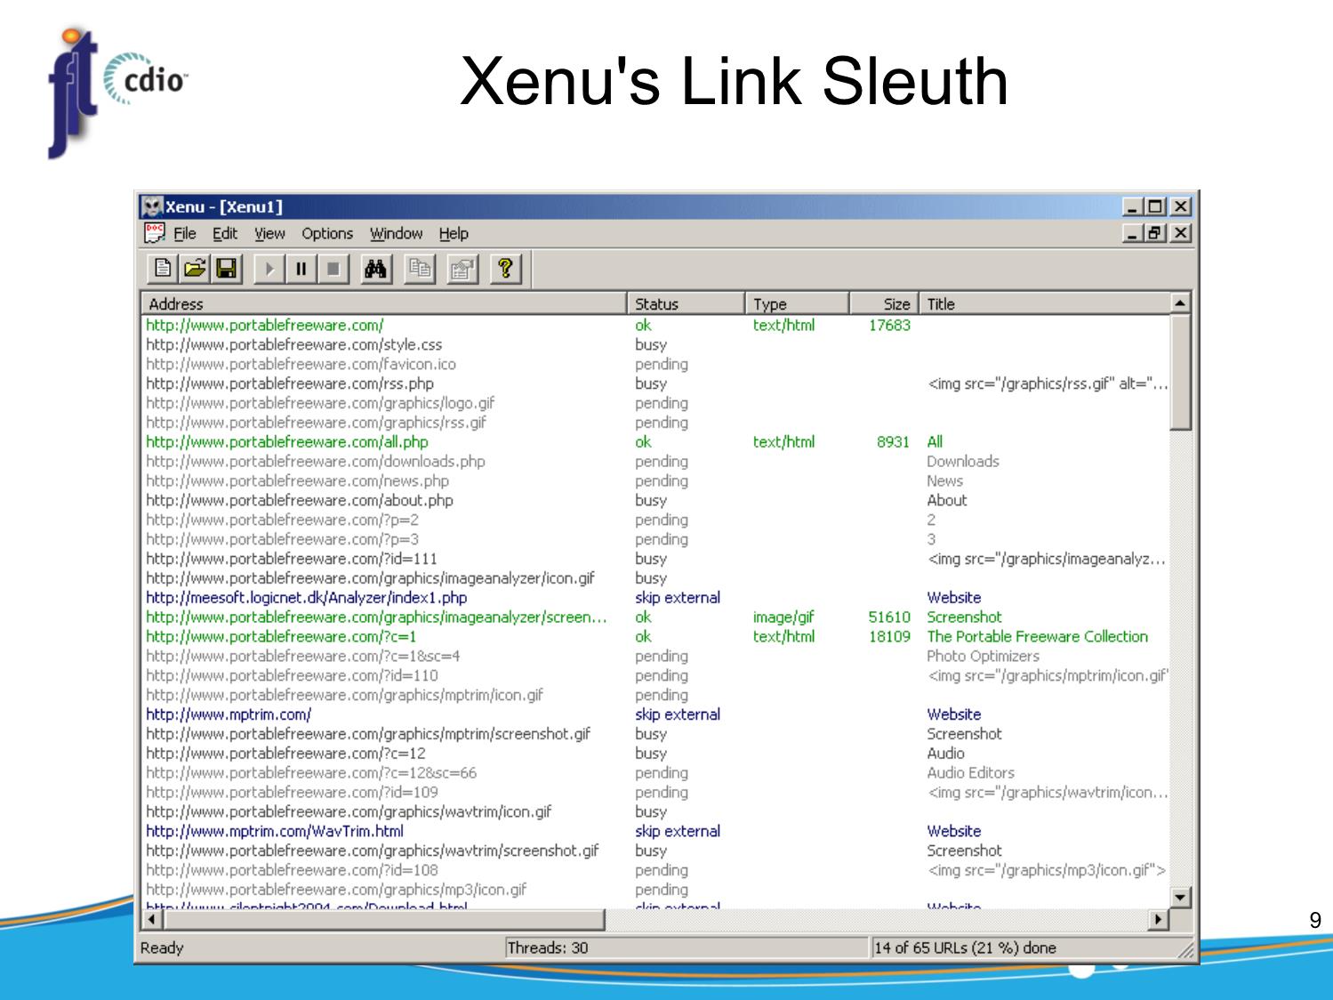
Task: Restore the inner Xenu1 document window
Action: (x=1155, y=233)
